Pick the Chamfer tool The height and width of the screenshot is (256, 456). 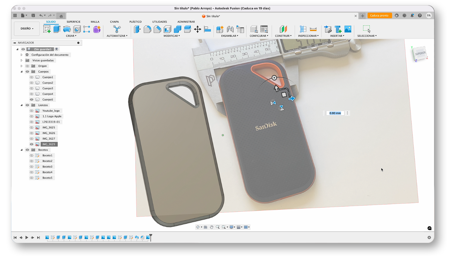tap(157, 29)
